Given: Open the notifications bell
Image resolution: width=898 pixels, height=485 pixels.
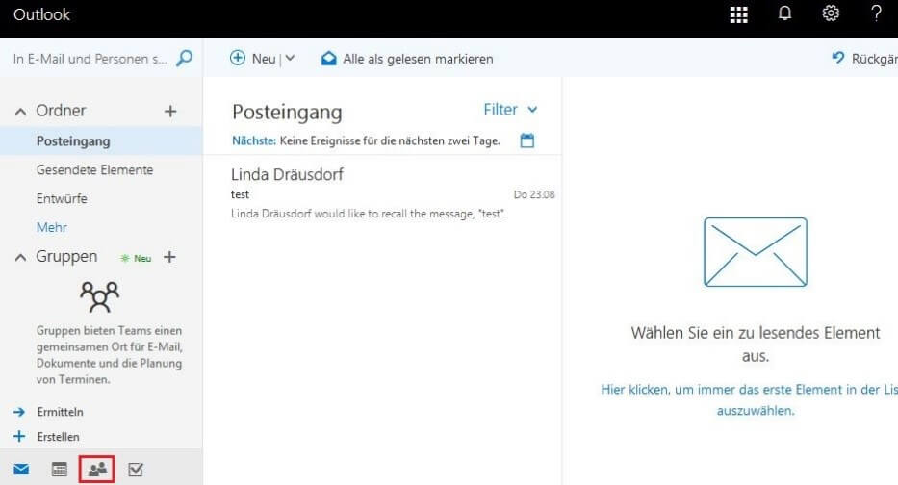Looking at the screenshot, I should (x=784, y=13).
